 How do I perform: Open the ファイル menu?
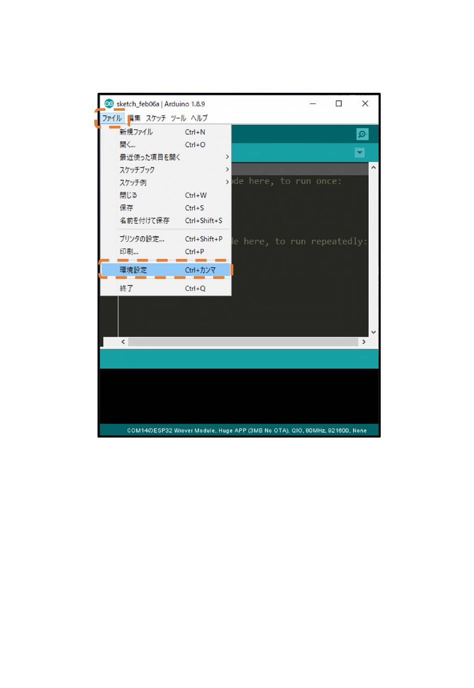pyautogui.click(x=112, y=118)
